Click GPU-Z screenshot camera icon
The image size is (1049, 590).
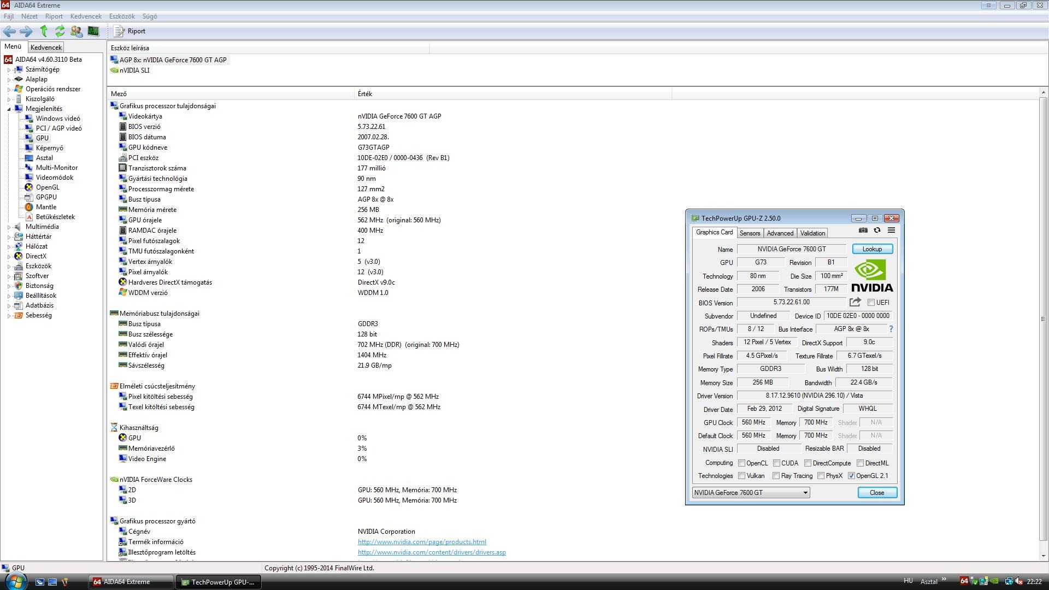click(x=863, y=231)
